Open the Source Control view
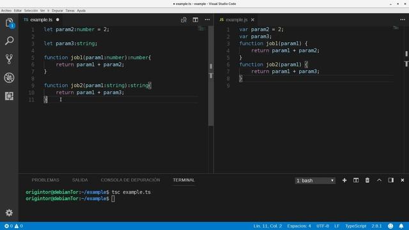The image size is (409, 230). click(x=9, y=59)
